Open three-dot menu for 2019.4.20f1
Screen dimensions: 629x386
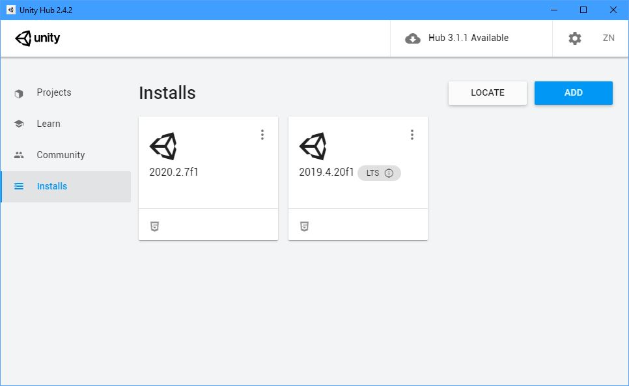click(412, 135)
